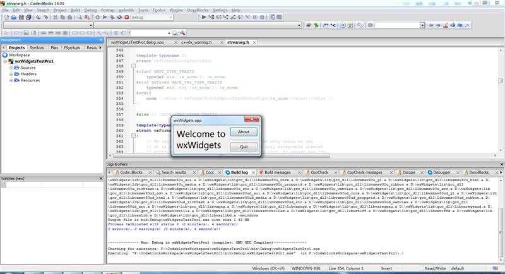Image resolution: width=505 pixels, height=274 pixels.
Task: Click the editor horizontal scrollbar
Action: click(x=221, y=155)
